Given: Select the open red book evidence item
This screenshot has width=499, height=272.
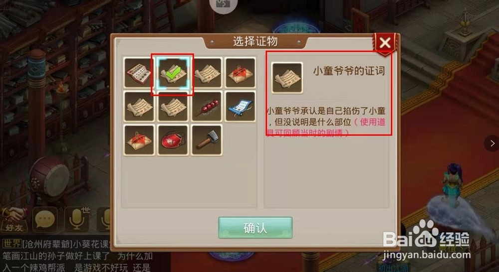Looking at the screenshot, I should pyautogui.click(x=139, y=73).
